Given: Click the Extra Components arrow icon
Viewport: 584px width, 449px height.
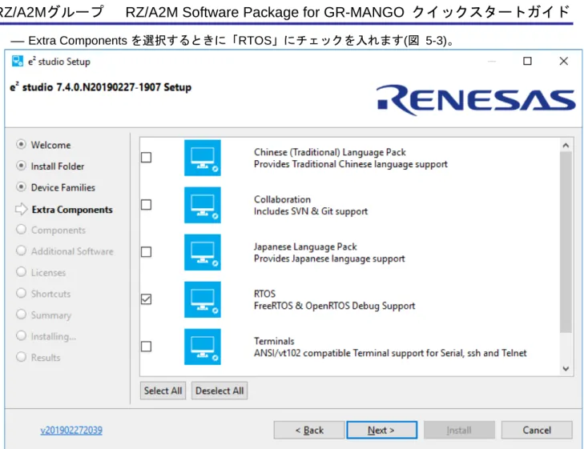Looking at the screenshot, I should 22,209.
